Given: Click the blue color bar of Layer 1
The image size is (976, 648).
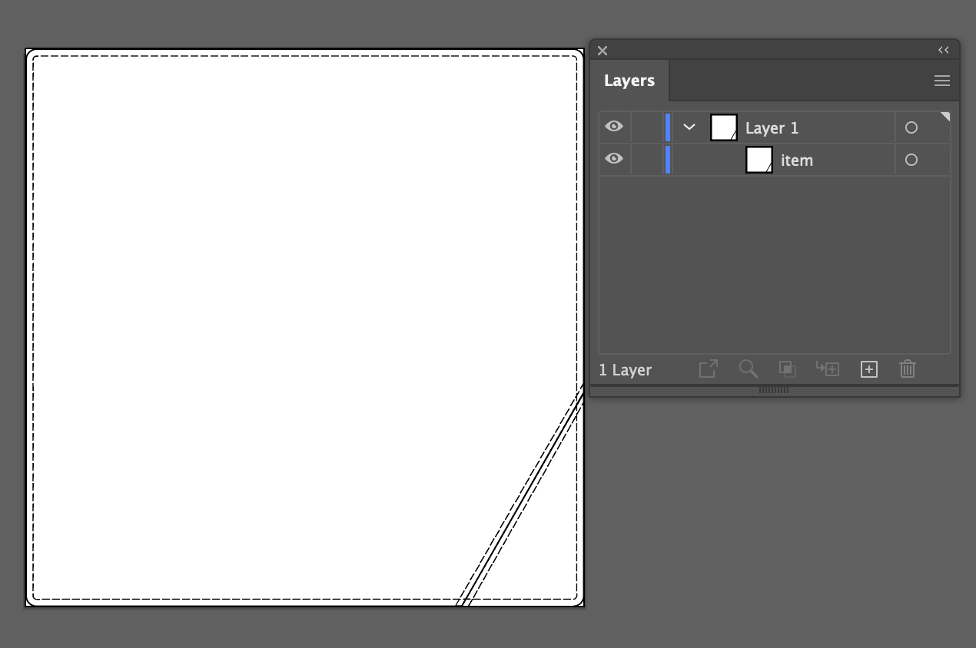Looking at the screenshot, I should pos(668,127).
